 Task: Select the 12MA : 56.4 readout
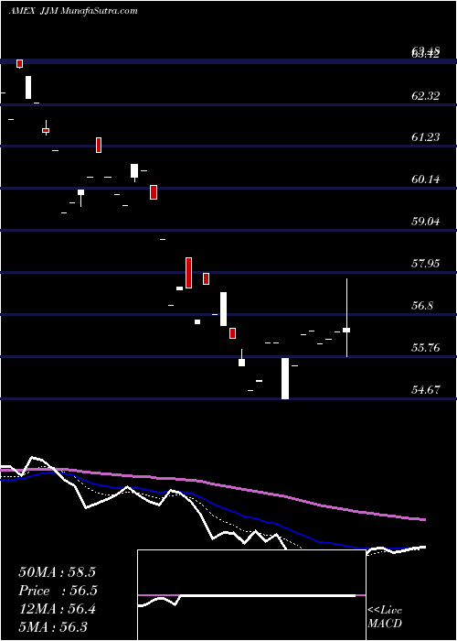pyautogui.click(x=57, y=609)
